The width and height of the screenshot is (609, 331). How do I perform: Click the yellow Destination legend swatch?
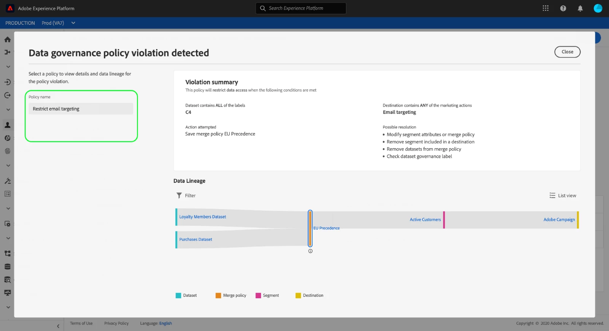tap(298, 296)
